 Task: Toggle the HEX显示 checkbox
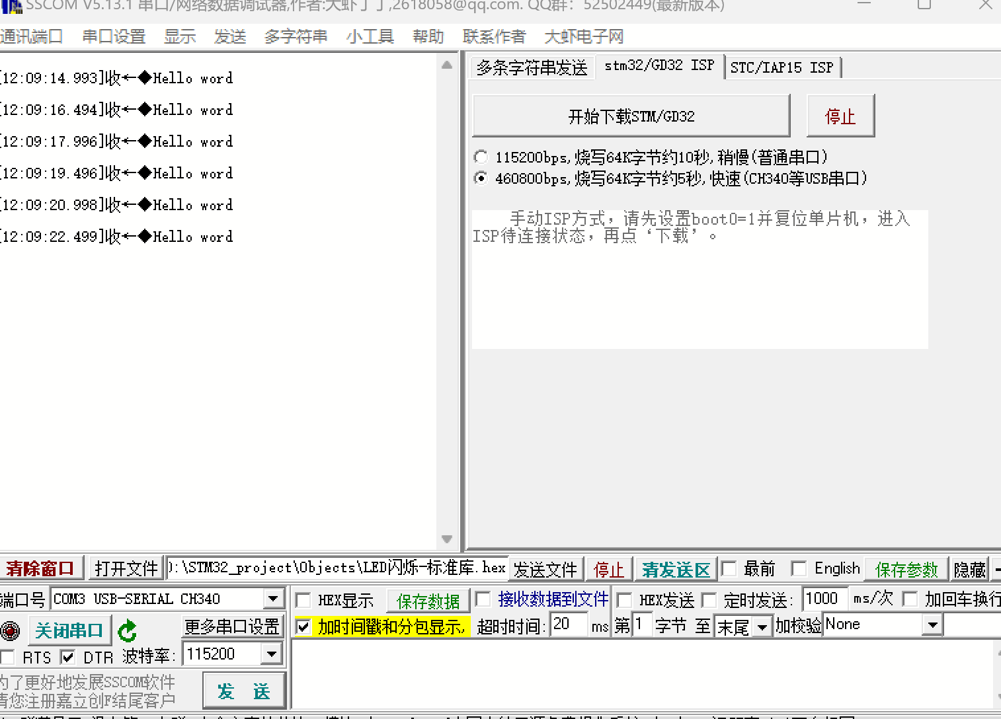303,600
